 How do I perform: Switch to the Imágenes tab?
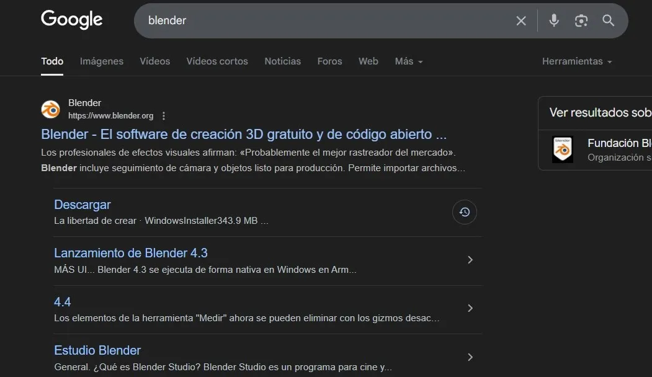click(102, 61)
